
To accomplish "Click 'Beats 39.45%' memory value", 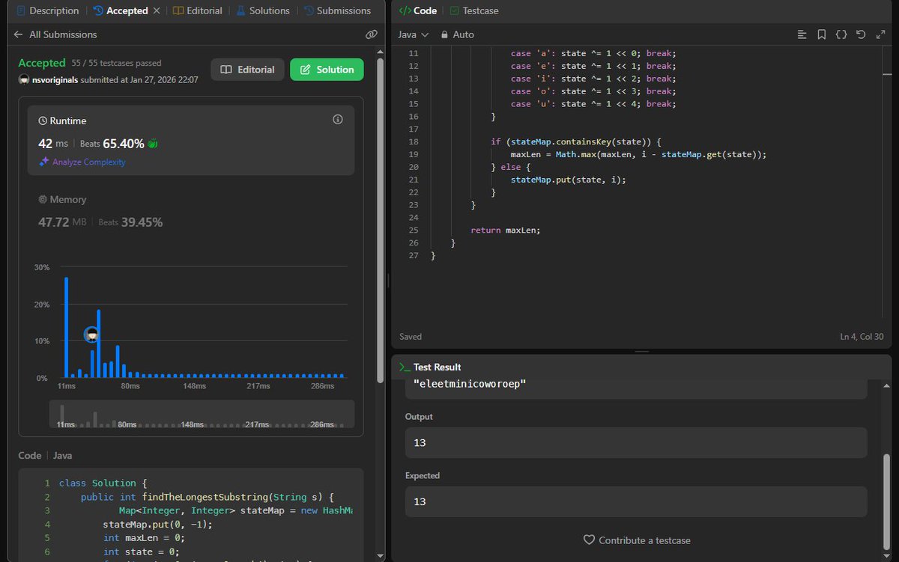I will [130, 222].
